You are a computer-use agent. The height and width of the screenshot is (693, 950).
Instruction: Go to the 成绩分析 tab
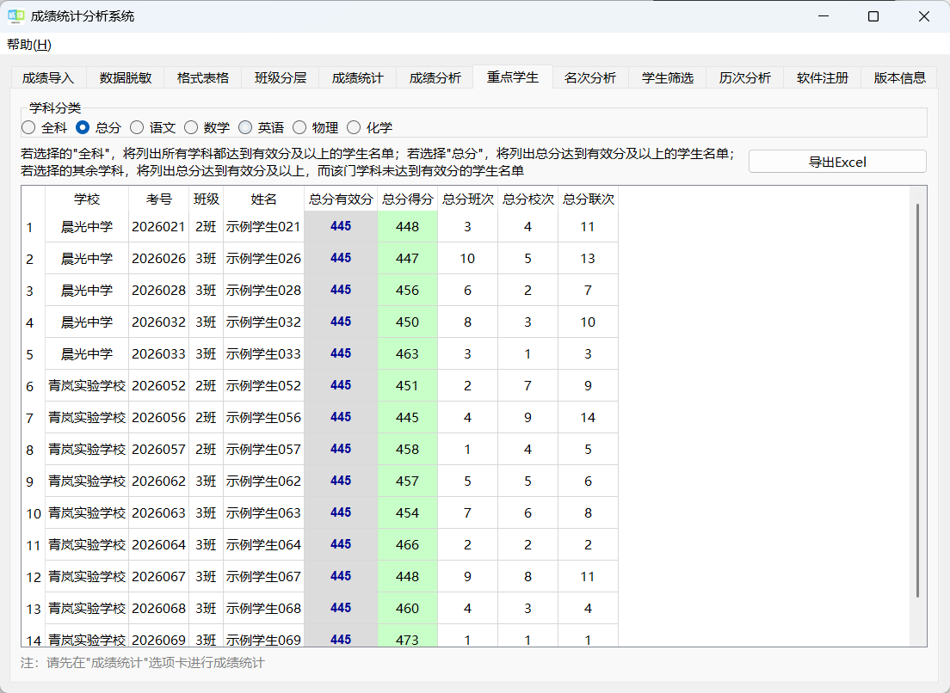click(x=435, y=78)
